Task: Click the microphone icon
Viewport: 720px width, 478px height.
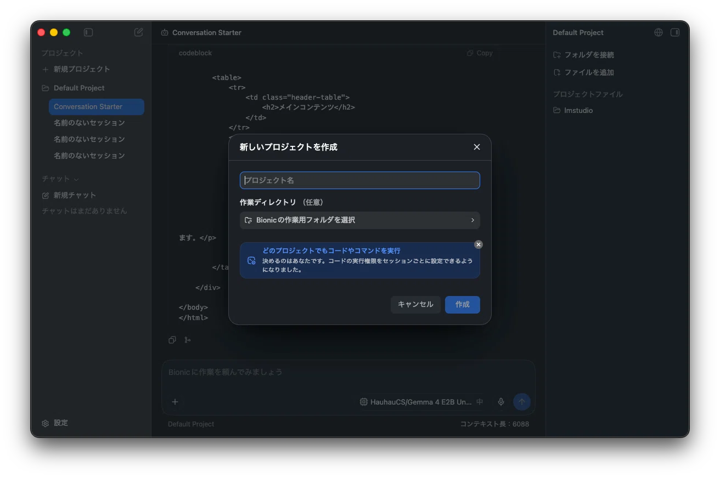Action: [x=501, y=402]
